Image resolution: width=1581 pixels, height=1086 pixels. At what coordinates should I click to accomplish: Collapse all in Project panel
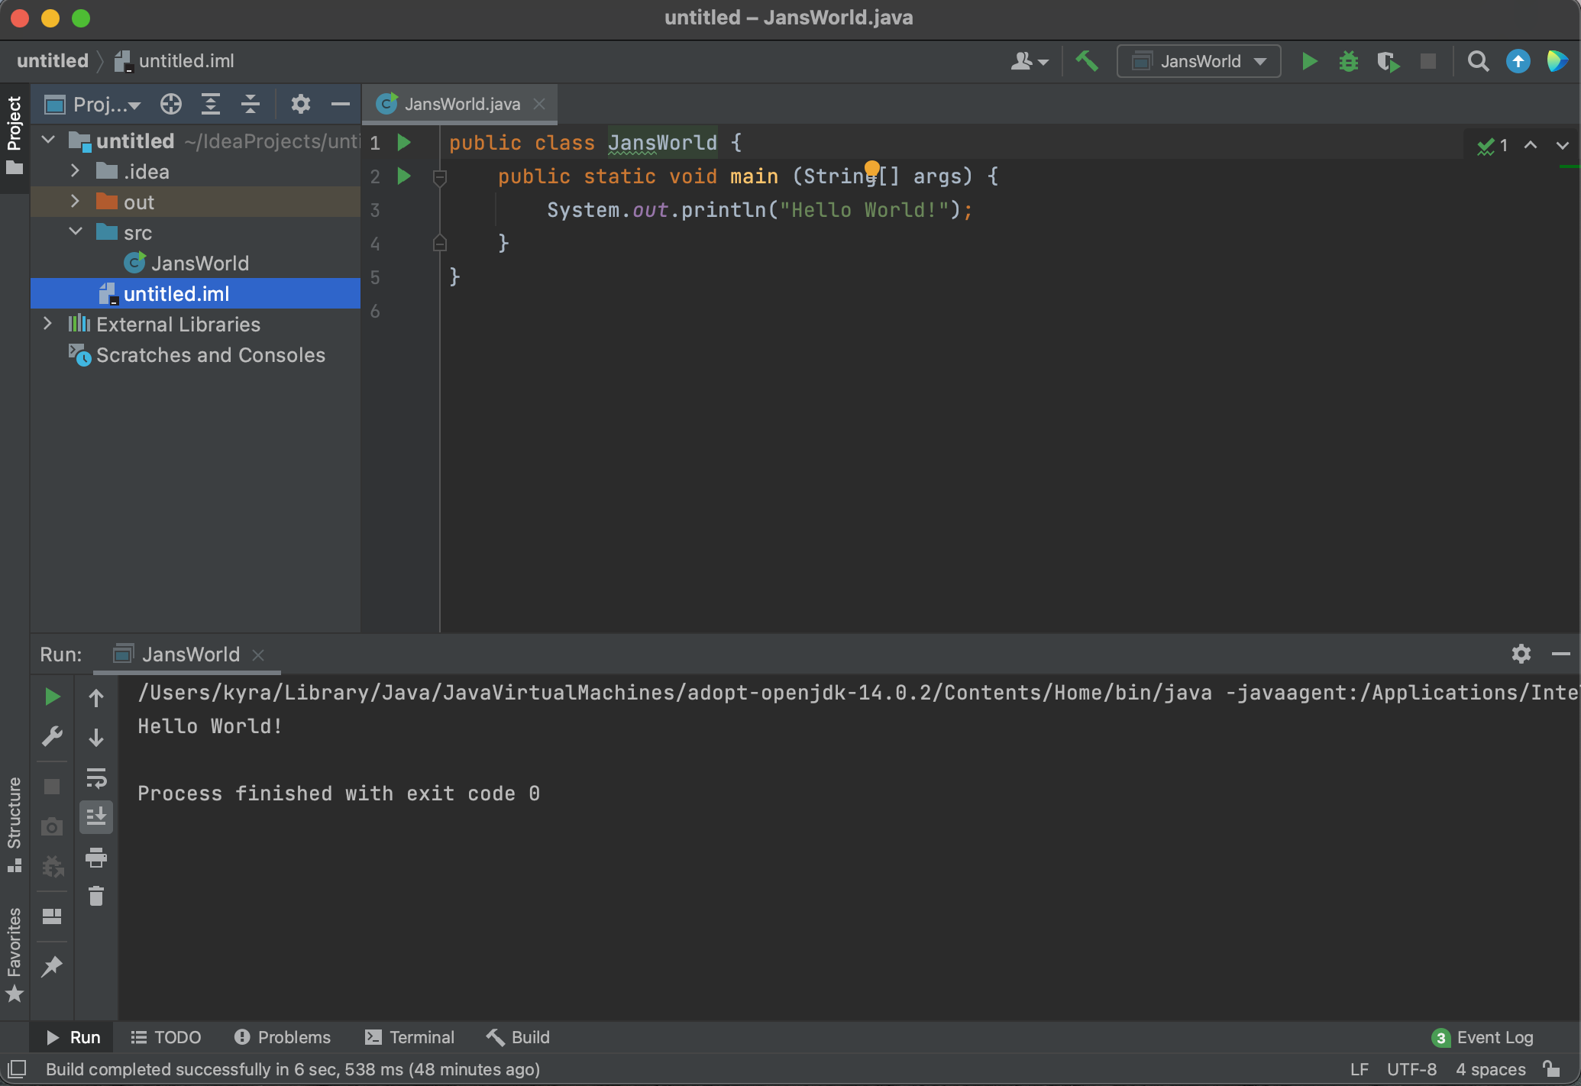(251, 104)
